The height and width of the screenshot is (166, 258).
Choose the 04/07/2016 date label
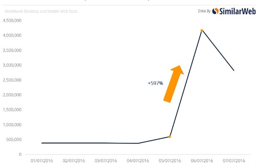[x=138, y=160]
